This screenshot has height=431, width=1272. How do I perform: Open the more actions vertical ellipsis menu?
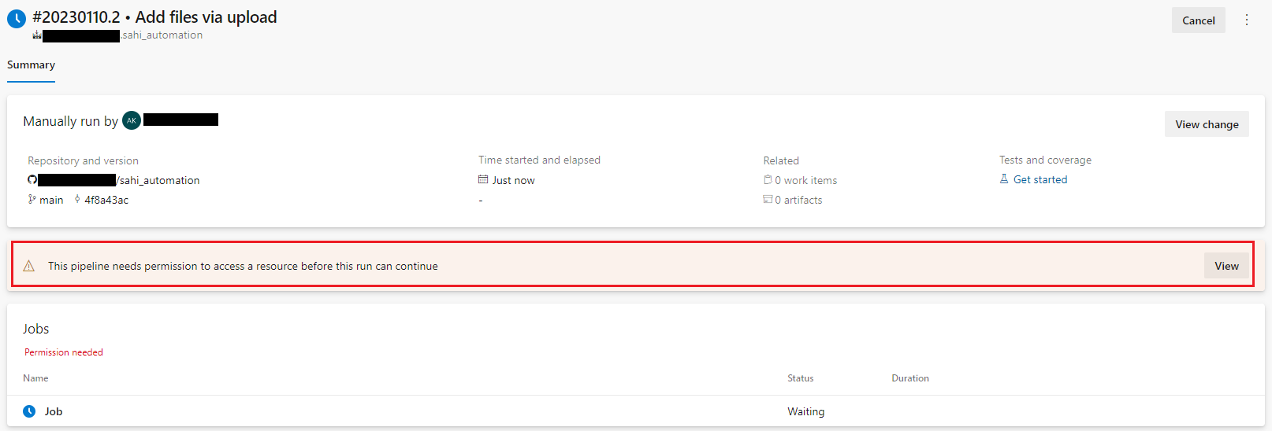point(1247,20)
